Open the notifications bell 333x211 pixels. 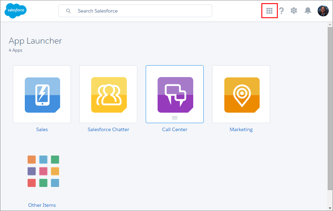(x=308, y=10)
